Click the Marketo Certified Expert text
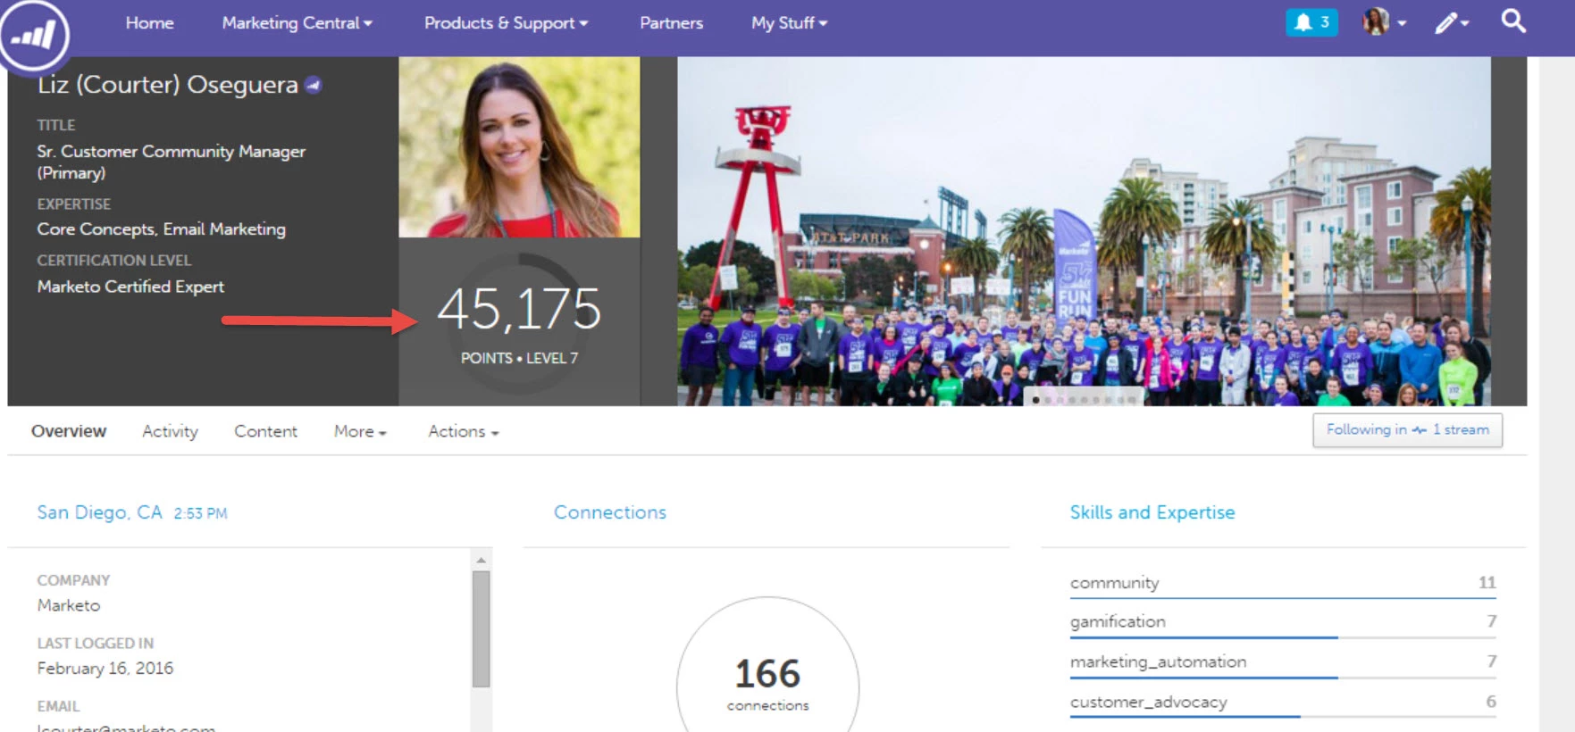This screenshot has height=732, width=1575. tap(130, 287)
